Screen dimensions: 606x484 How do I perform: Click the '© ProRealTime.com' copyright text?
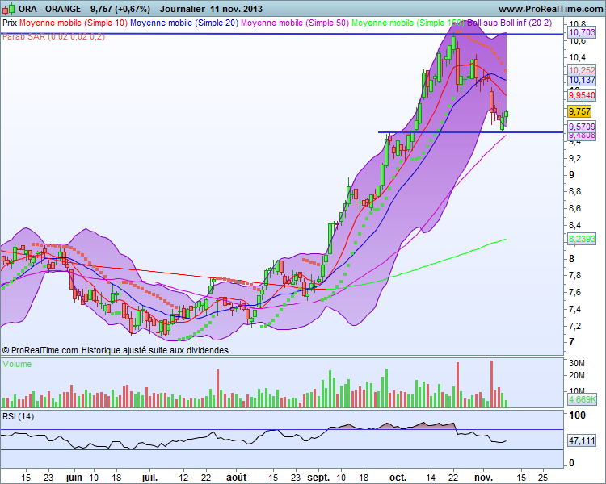click(40, 350)
